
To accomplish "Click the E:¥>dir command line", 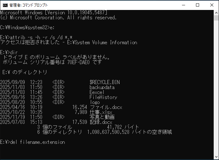I will click(x=9, y=53).
